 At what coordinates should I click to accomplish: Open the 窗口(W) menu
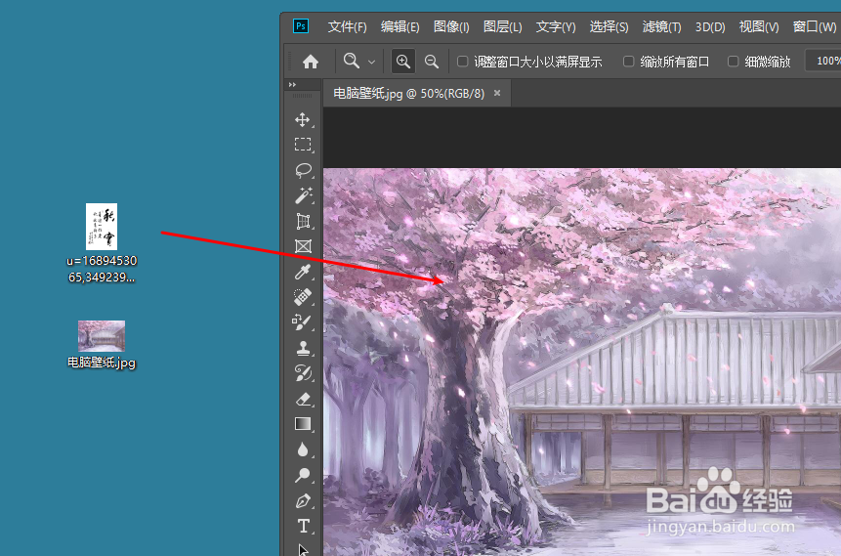pyautogui.click(x=815, y=26)
